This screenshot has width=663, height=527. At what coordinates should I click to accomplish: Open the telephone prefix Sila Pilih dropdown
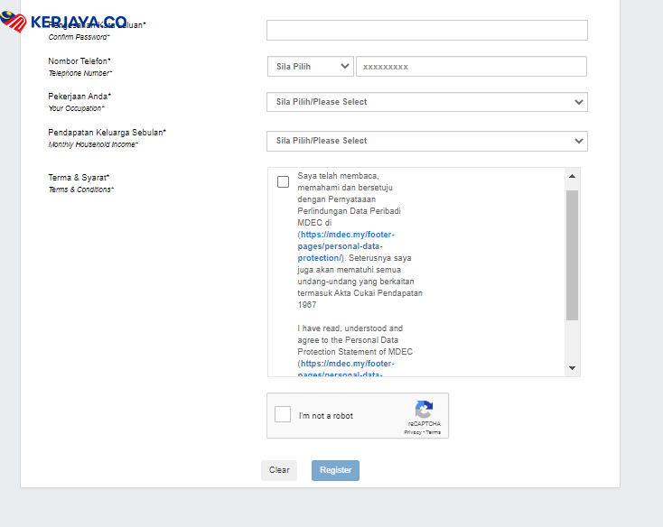[x=310, y=67]
